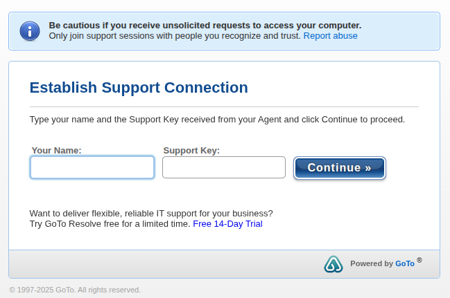The height and width of the screenshot is (298, 450).
Task: Click the Your Name: field label
Action: click(57, 150)
